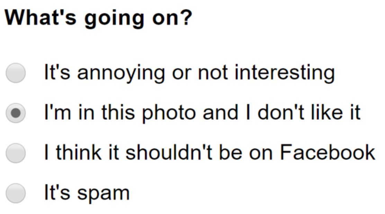This screenshot has width=385, height=214.
Task: Select the "It's annoying or not interesting" radio button
Action: 16,73
